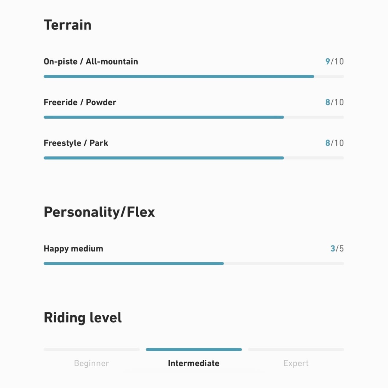Click the Personality/Flex section heading
The image size is (388, 388).
coord(99,212)
